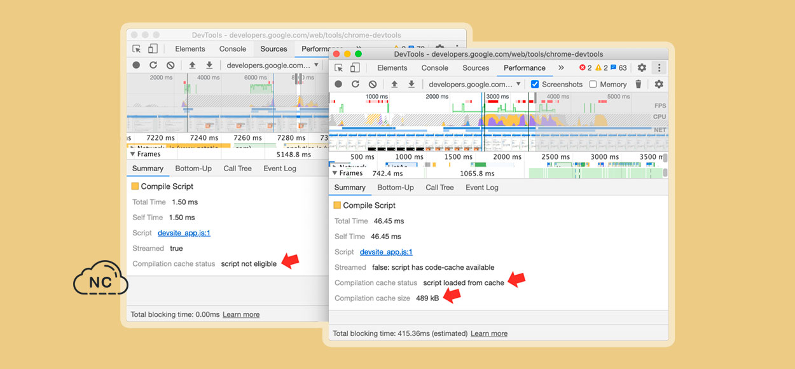
Task: Open the developers.google.com recording dropdown in front window
Action: point(474,84)
